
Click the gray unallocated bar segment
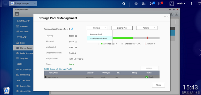[x=146, y=38]
